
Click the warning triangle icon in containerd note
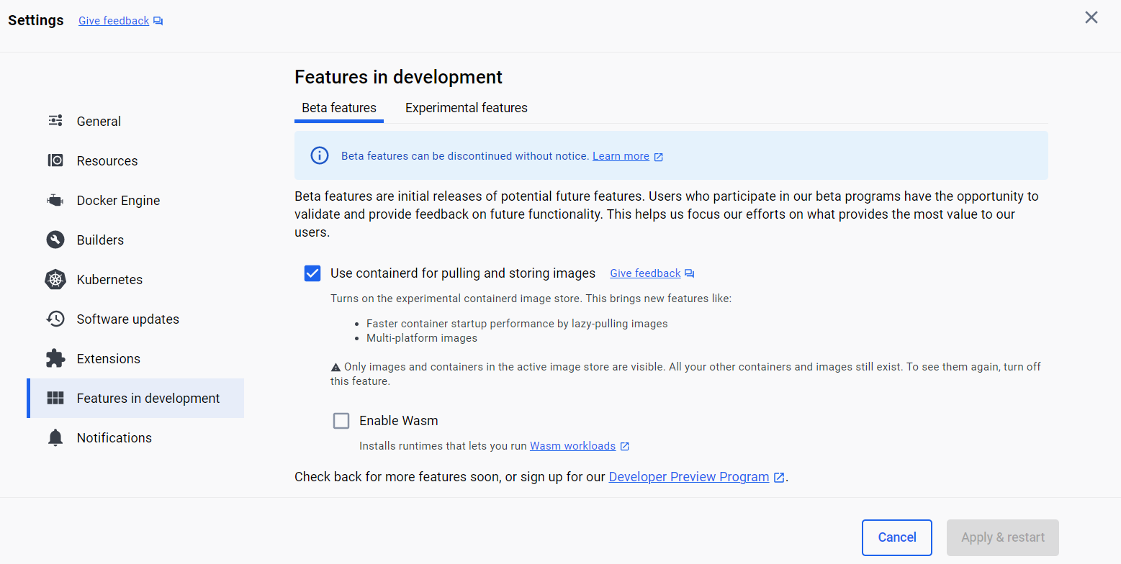coord(336,367)
